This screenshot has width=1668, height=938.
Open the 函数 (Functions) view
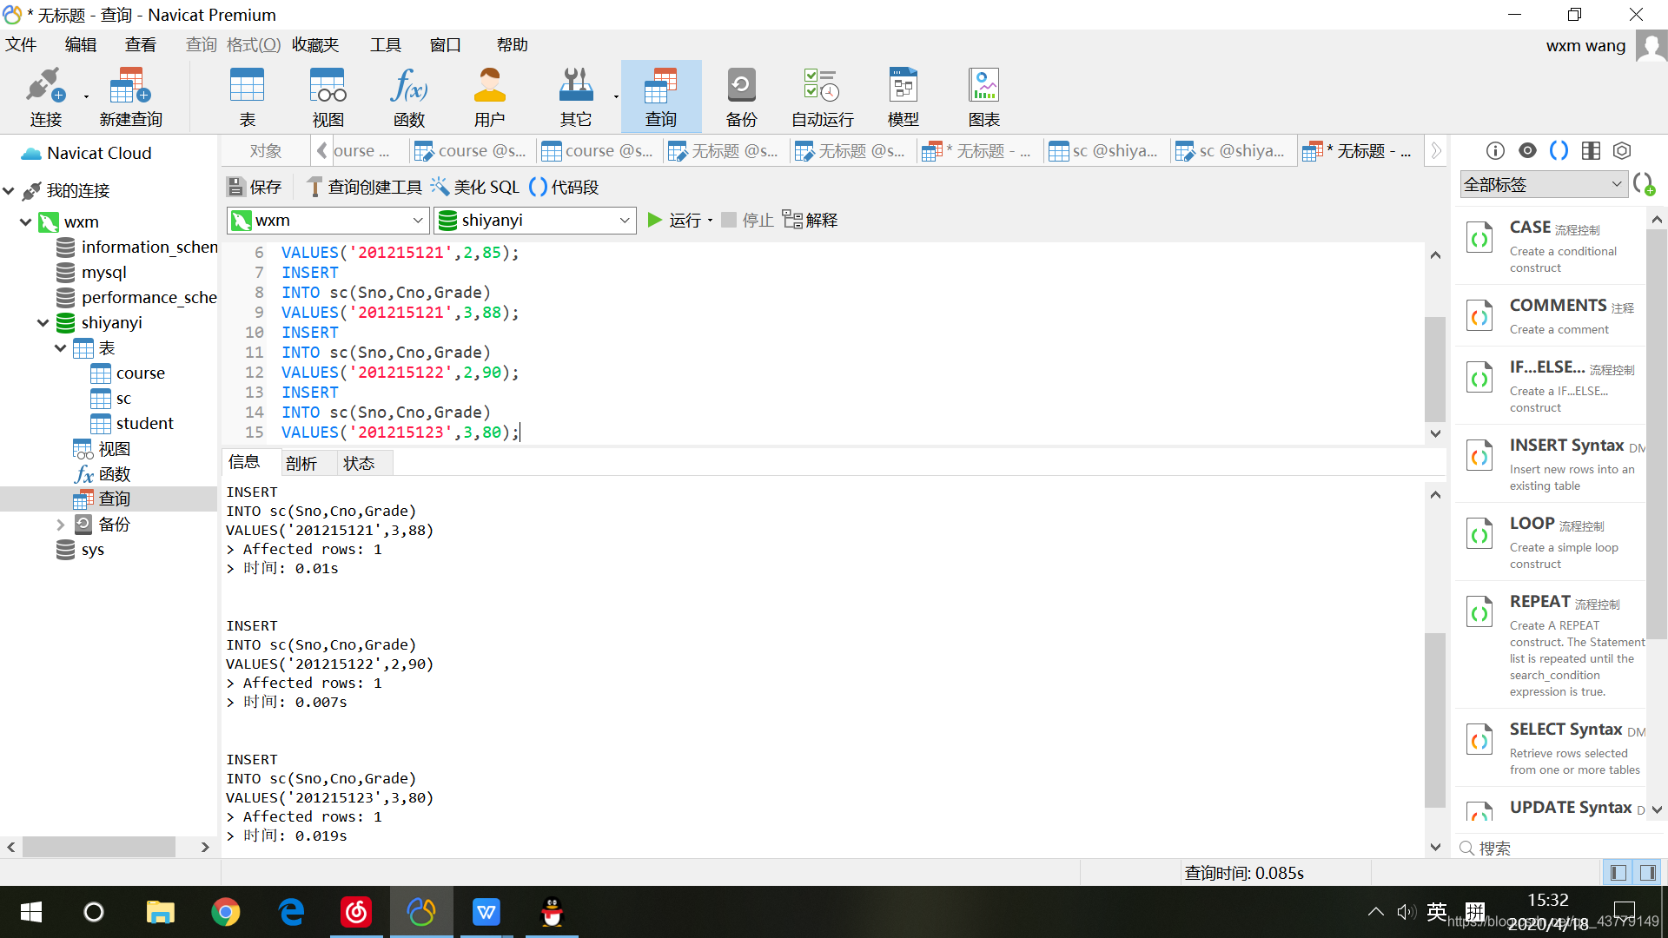tap(408, 96)
